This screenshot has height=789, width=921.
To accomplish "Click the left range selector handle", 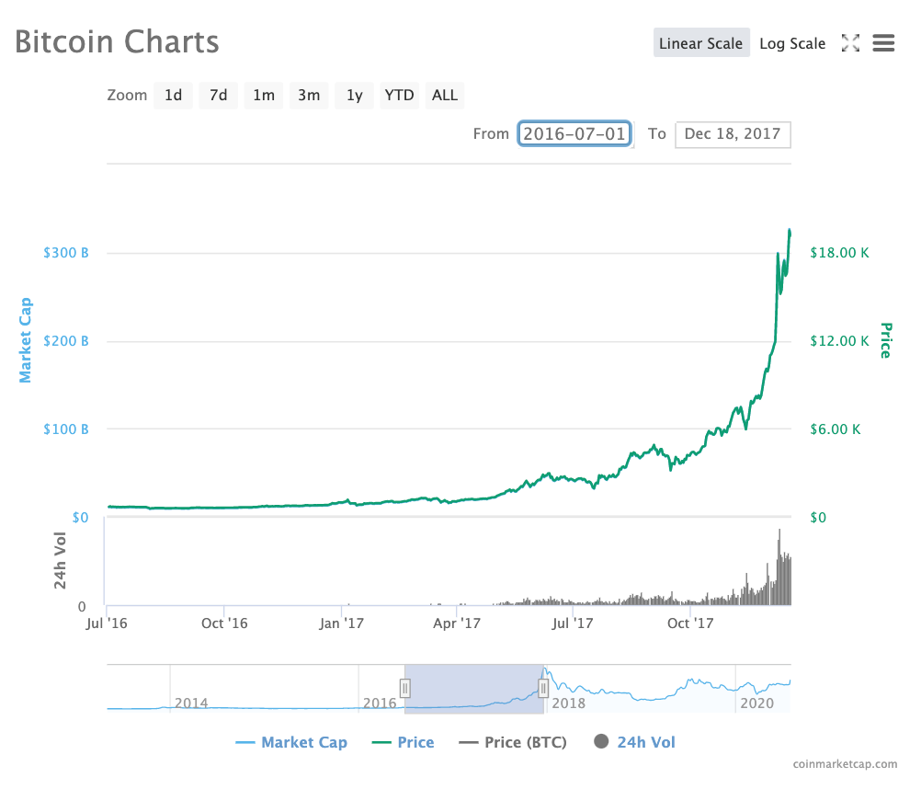I will tap(404, 688).
